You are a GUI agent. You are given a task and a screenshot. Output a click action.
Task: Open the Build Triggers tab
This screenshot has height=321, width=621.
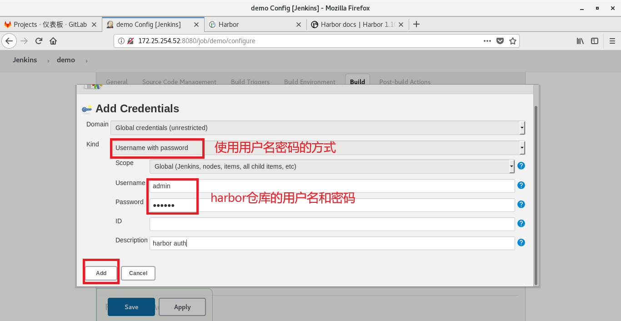pos(250,82)
